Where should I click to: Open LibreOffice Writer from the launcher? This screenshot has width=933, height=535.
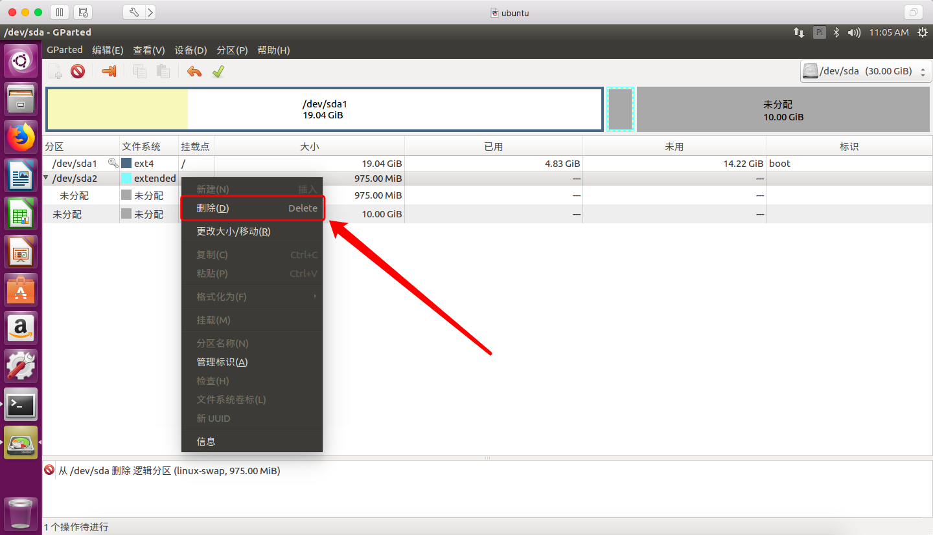21,175
